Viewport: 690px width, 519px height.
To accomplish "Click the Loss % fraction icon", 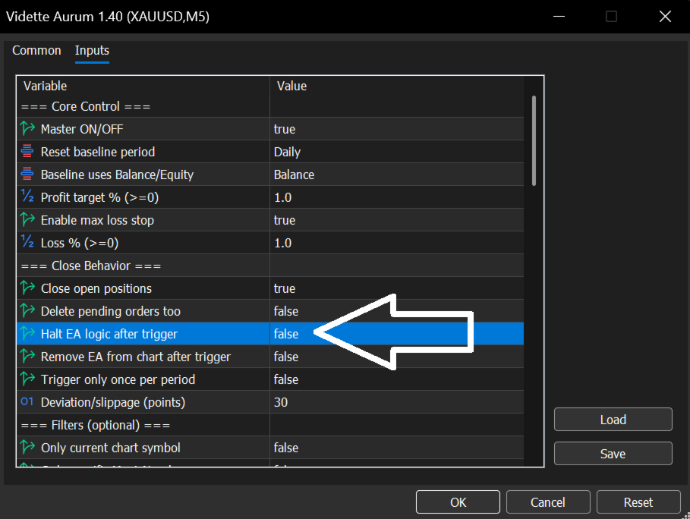I will (27, 243).
